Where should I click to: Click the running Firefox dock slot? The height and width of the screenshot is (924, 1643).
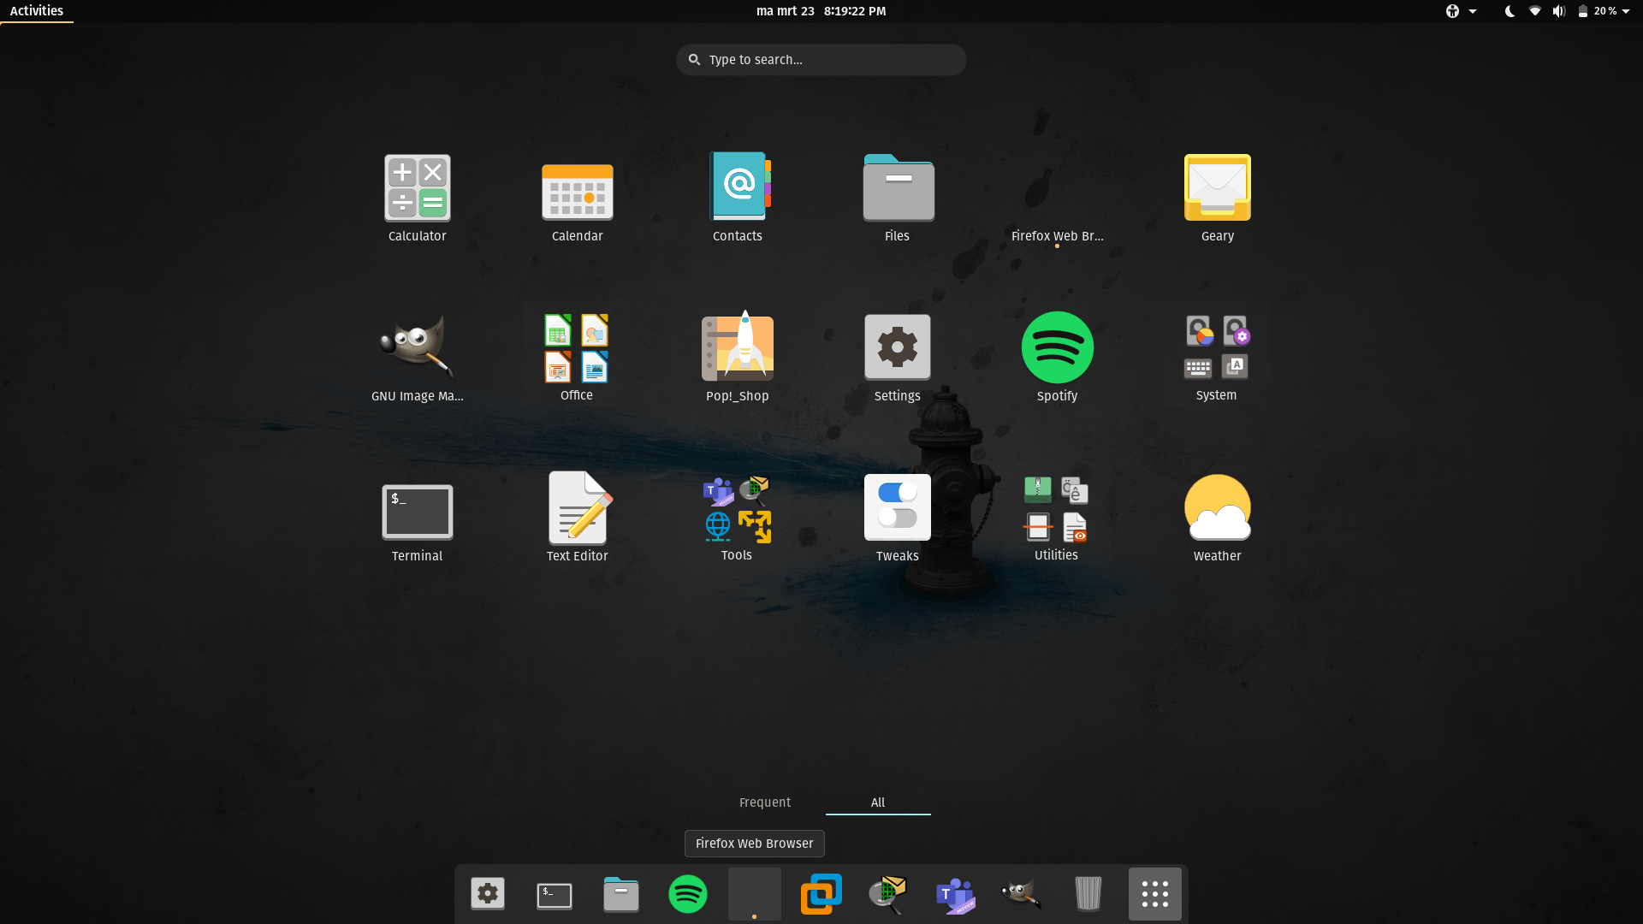point(755,894)
